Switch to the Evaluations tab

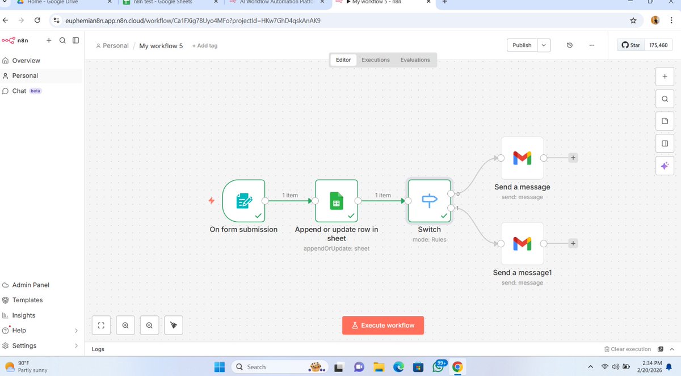[x=415, y=60]
